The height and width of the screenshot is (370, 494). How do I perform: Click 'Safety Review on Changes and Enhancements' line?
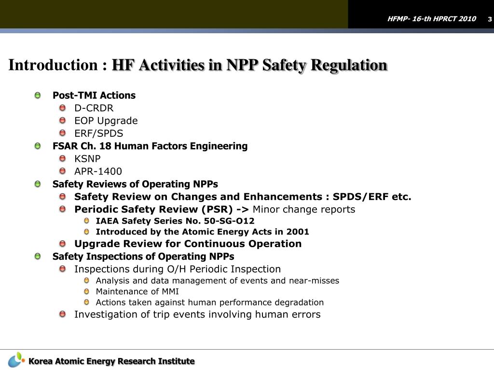pyautogui.click(x=243, y=197)
